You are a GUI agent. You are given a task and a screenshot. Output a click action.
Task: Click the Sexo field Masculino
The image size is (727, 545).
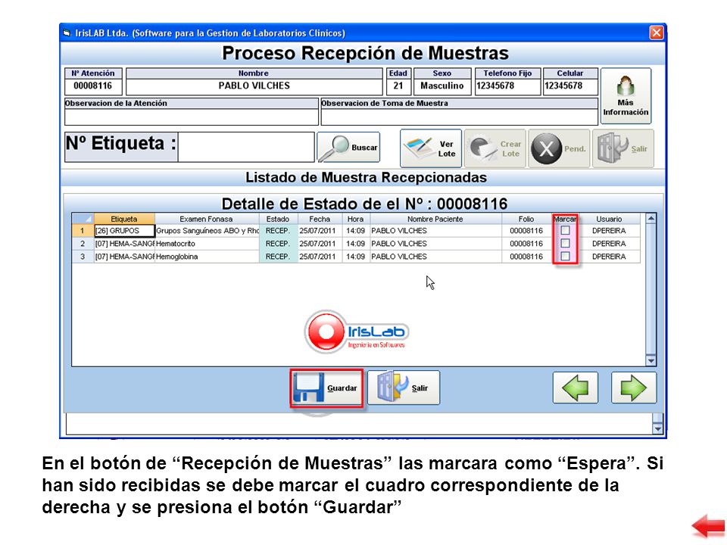(442, 86)
